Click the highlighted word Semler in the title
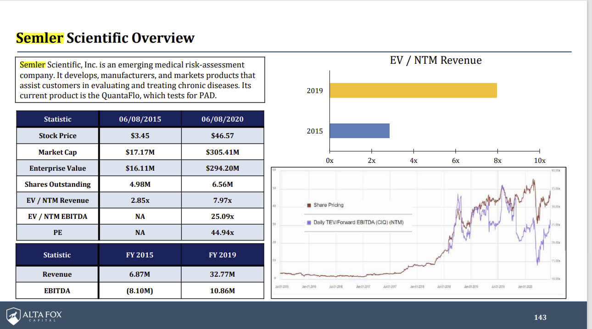Viewport: 592px width, 329px height. point(40,38)
